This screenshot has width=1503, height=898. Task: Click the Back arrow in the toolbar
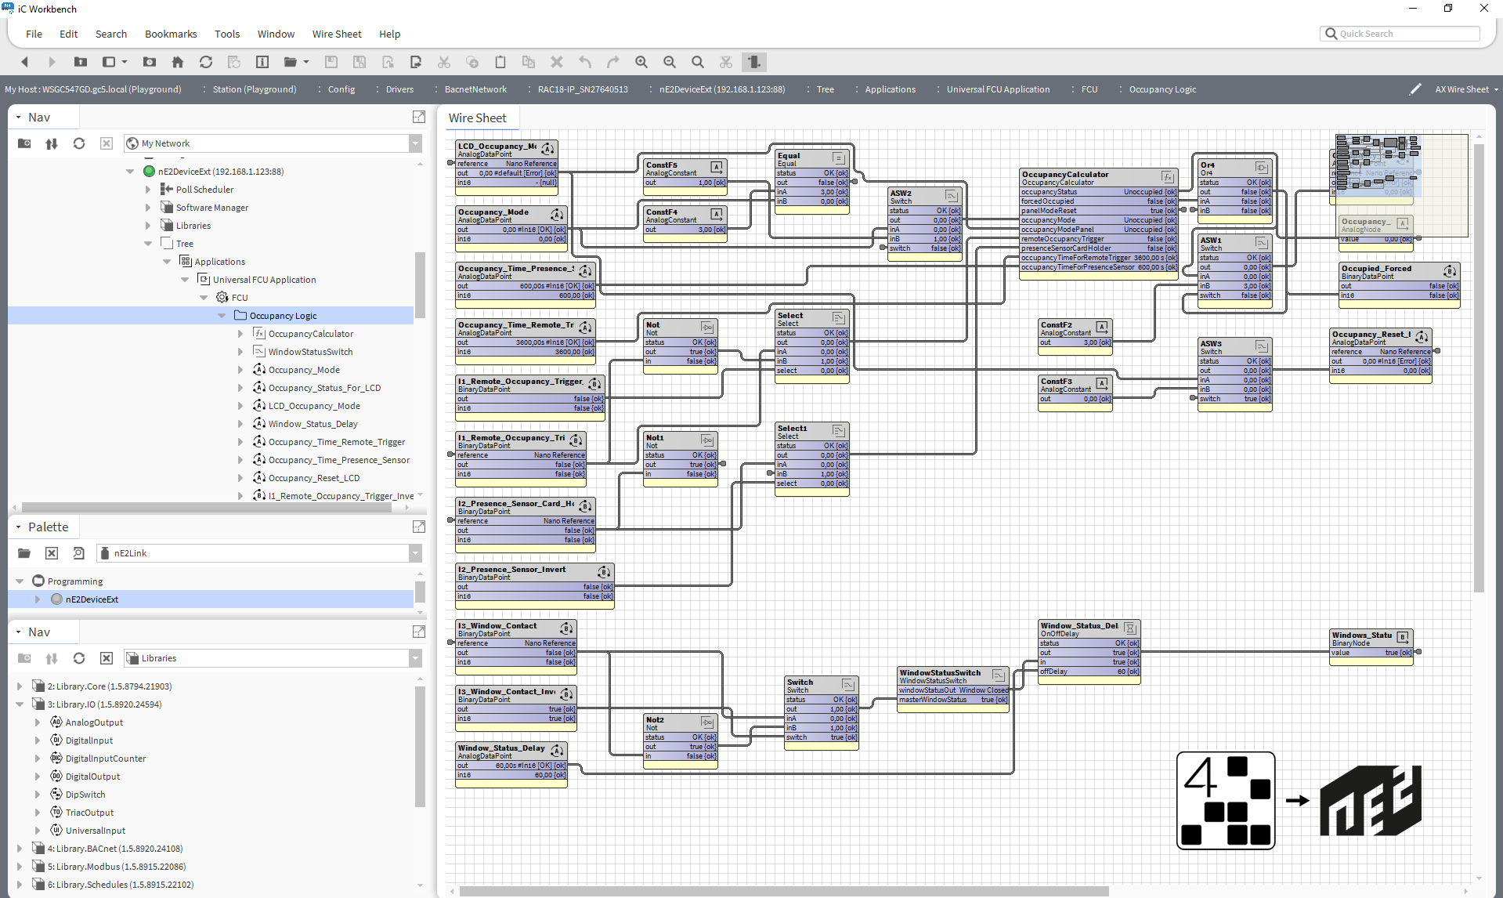point(24,62)
